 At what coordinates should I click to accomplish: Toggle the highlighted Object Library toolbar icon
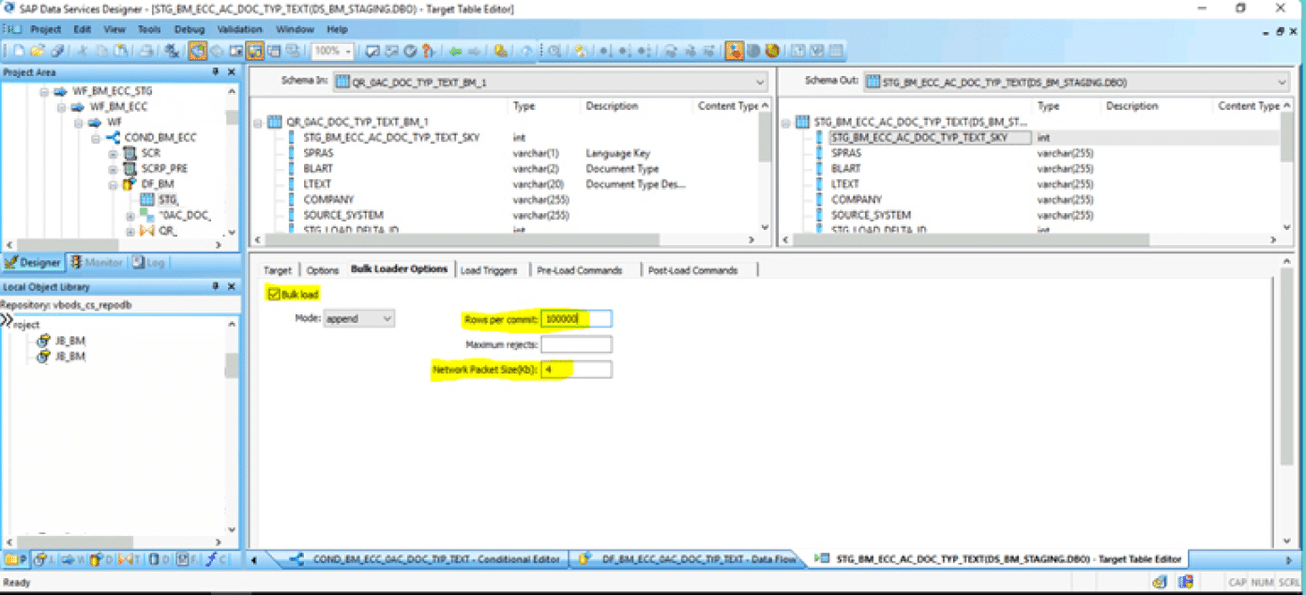[x=255, y=51]
